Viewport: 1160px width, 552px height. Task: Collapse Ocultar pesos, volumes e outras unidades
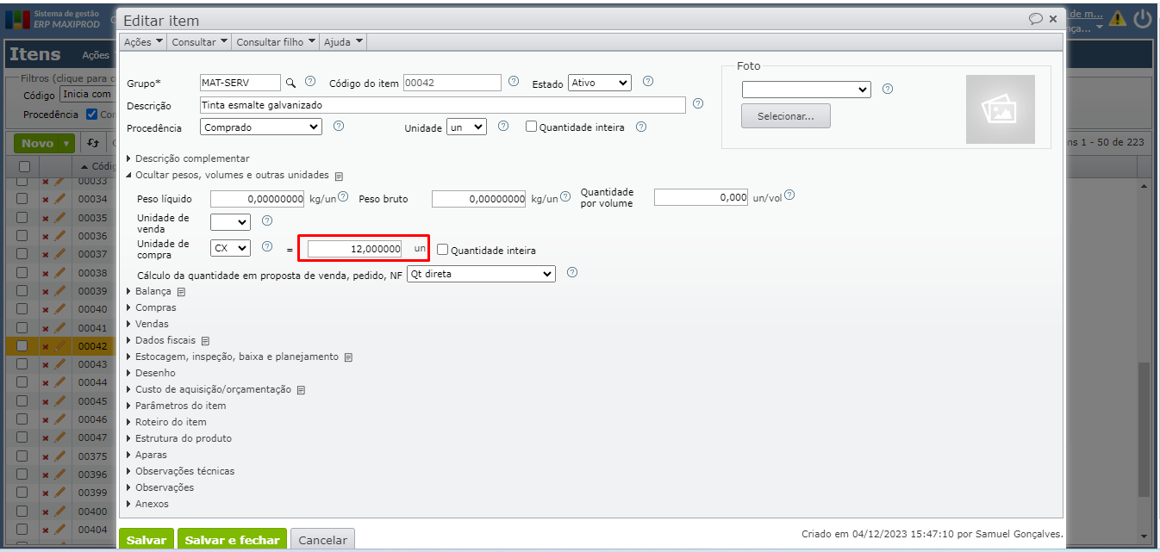pyautogui.click(x=228, y=175)
